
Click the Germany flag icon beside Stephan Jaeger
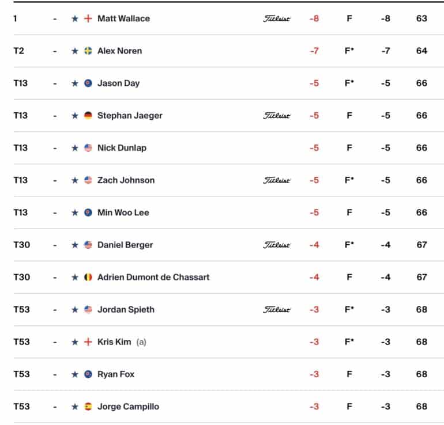(x=88, y=116)
